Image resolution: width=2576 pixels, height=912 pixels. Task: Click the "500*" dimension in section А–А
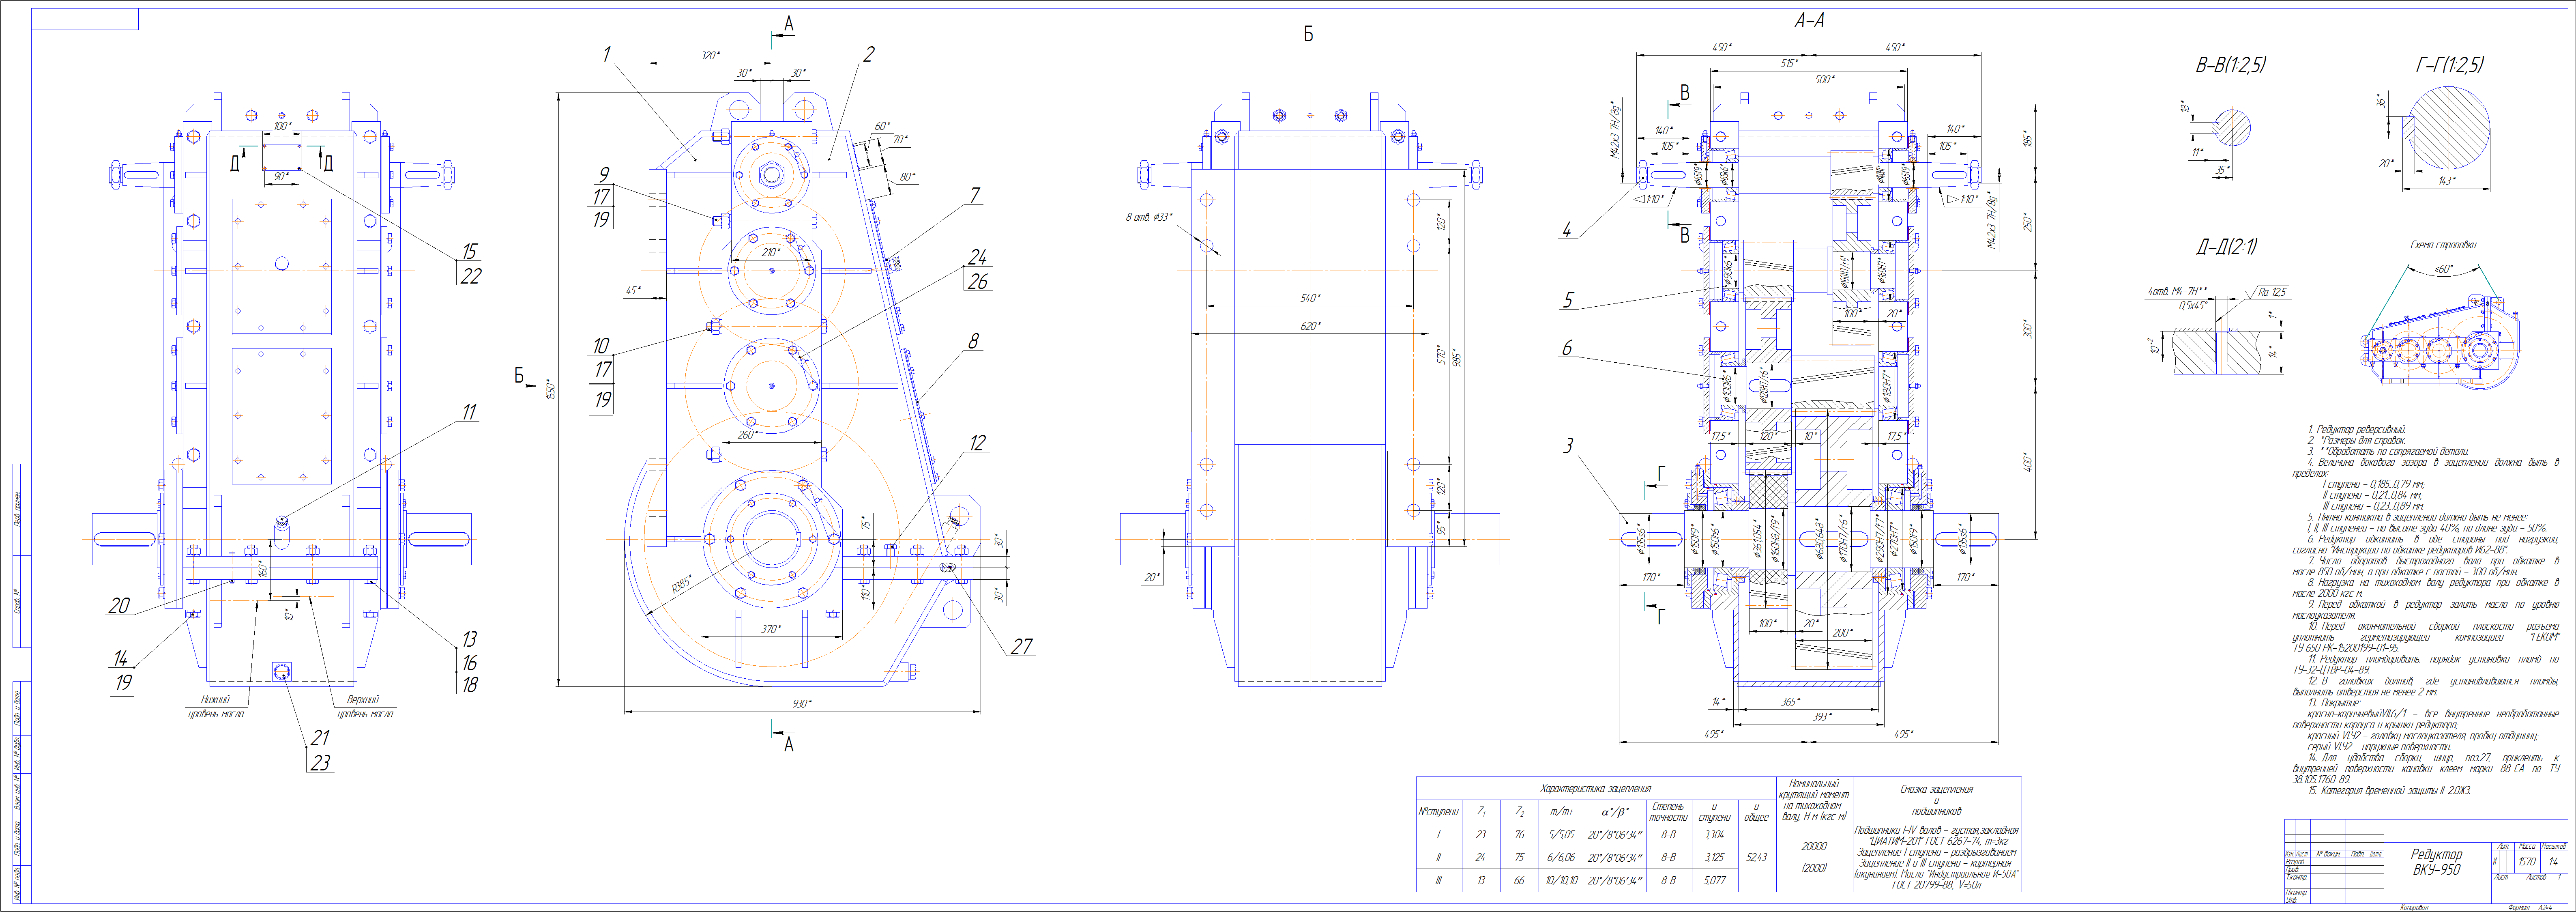(1824, 79)
